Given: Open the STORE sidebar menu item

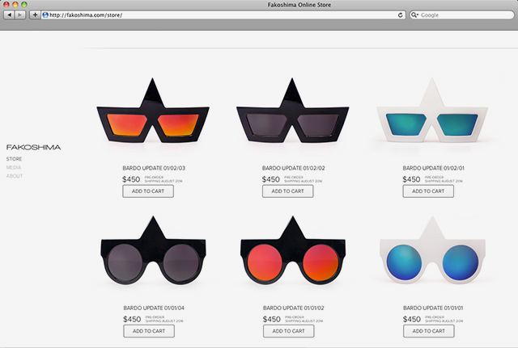Looking at the screenshot, I should click(14, 159).
